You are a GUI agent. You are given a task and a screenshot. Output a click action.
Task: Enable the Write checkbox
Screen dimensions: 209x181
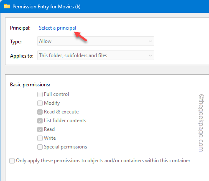(40, 138)
